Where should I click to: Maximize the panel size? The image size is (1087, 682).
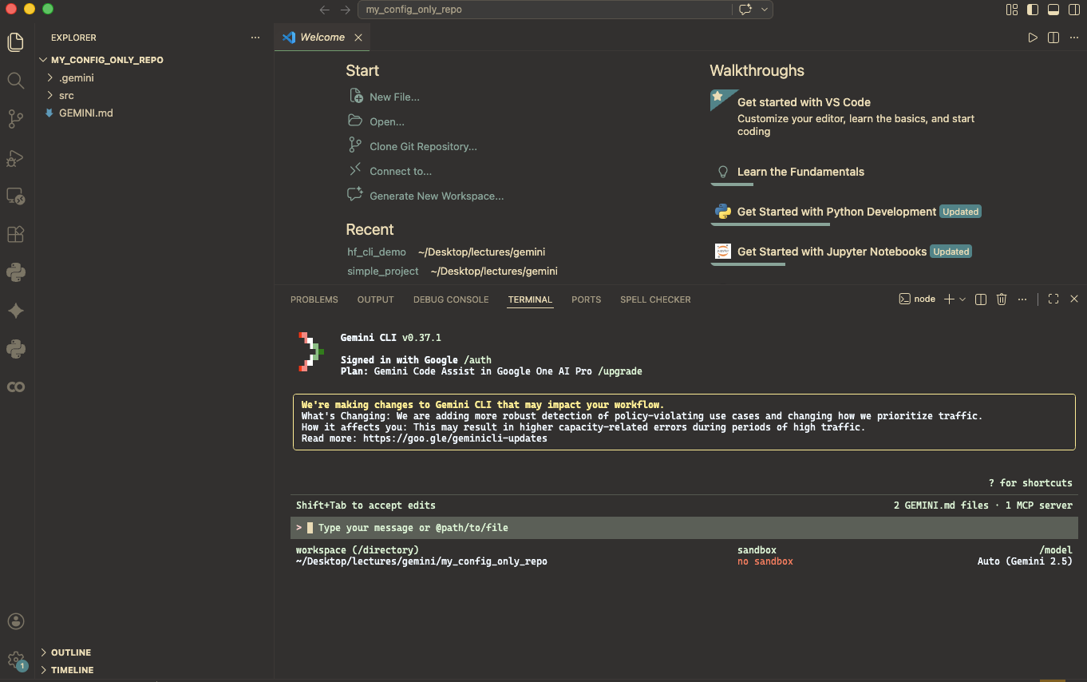click(1053, 299)
